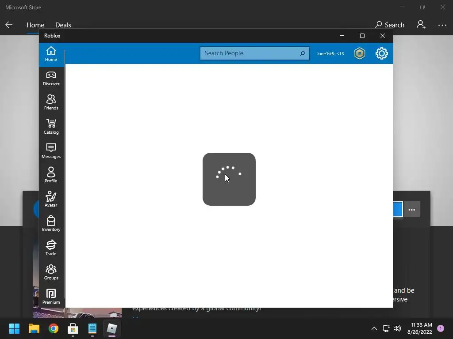Click the Roblox sidebar scrollbar
The width and height of the screenshot is (453, 339).
(65, 173)
